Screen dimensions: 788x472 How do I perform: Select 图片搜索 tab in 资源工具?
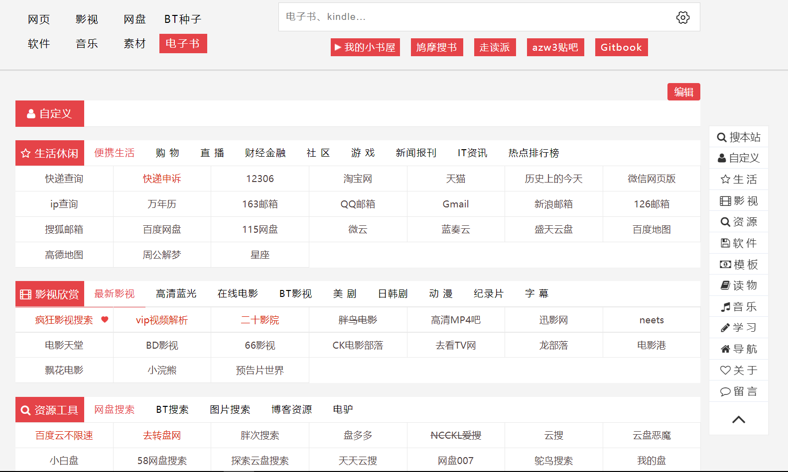click(x=230, y=410)
